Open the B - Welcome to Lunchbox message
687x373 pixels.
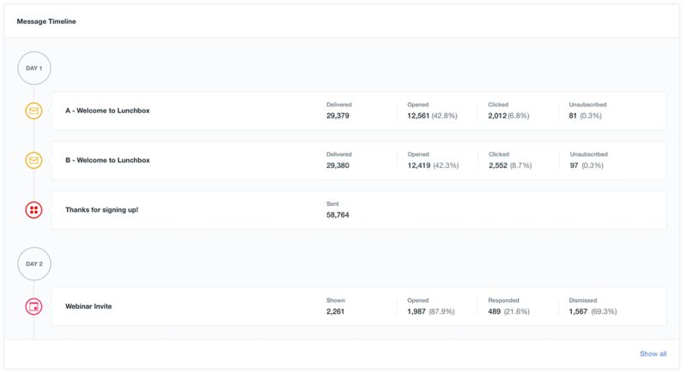coord(107,160)
